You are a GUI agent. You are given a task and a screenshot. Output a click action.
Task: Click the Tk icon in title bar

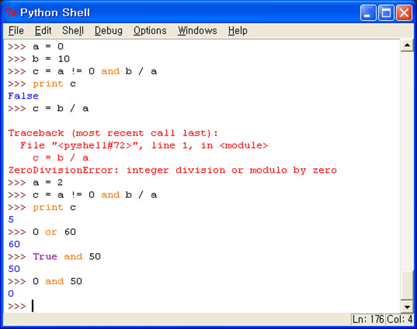11,12
